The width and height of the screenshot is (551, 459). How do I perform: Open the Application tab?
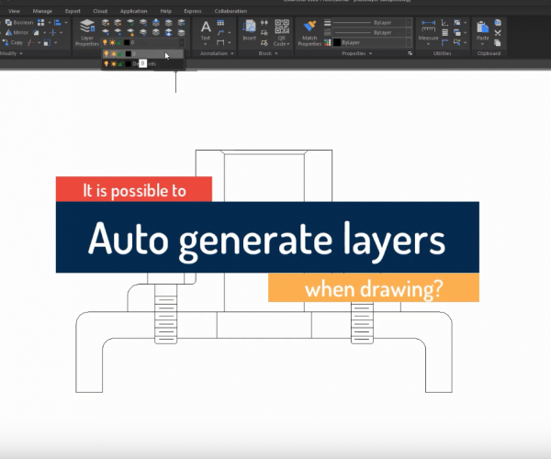click(133, 11)
